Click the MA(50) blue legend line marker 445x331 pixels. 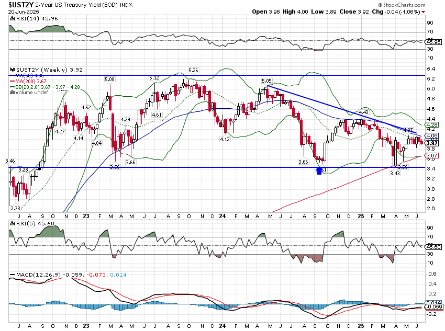click(13, 75)
